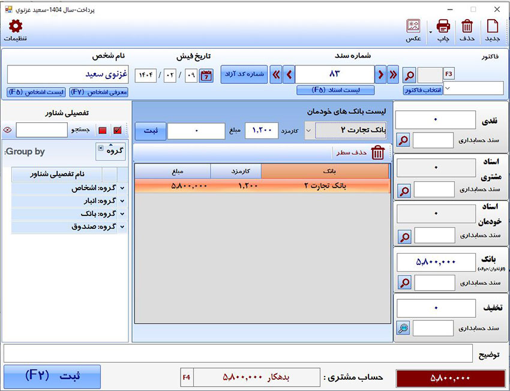Open the تنظیمات settings gear
Screen dimensions: 510x391
[15, 26]
